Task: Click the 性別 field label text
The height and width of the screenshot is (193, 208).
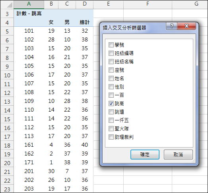Action: click(119, 87)
